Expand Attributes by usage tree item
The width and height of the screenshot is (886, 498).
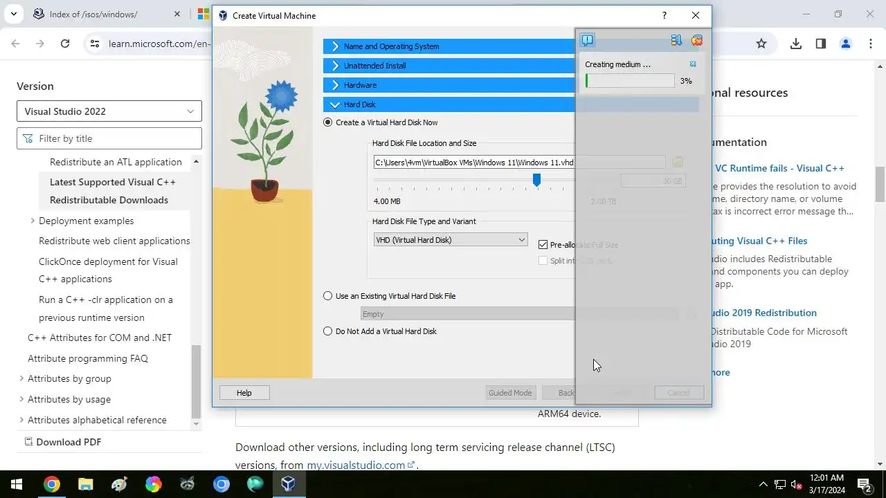click(x=21, y=399)
